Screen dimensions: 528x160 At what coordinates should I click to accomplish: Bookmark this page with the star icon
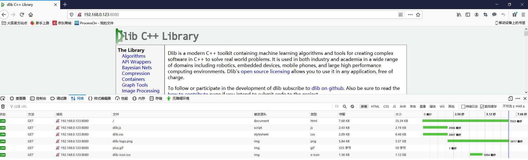click(418, 15)
